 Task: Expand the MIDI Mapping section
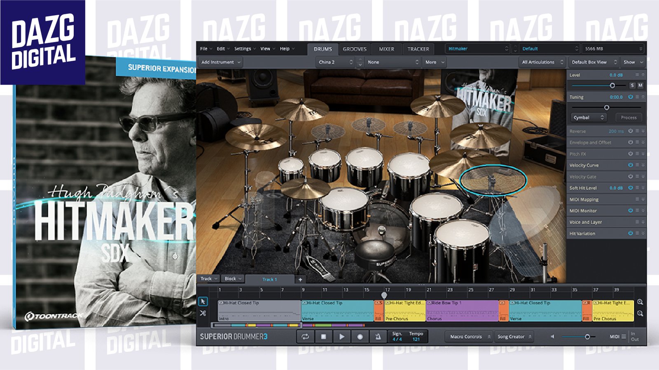(643, 199)
